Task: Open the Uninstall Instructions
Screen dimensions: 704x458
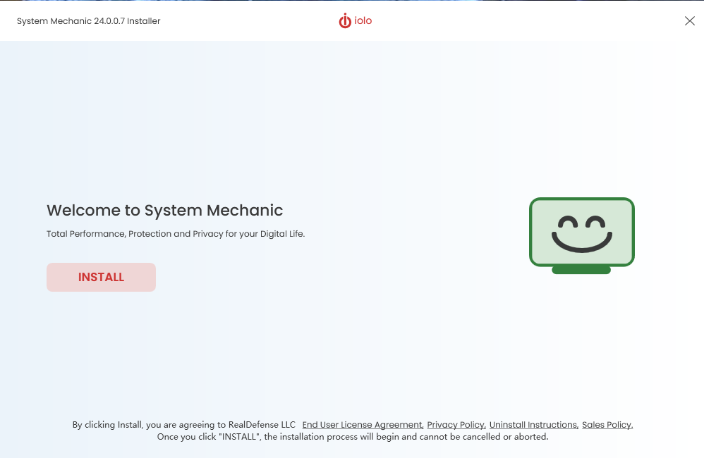Action: pyautogui.click(x=533, y=424)
